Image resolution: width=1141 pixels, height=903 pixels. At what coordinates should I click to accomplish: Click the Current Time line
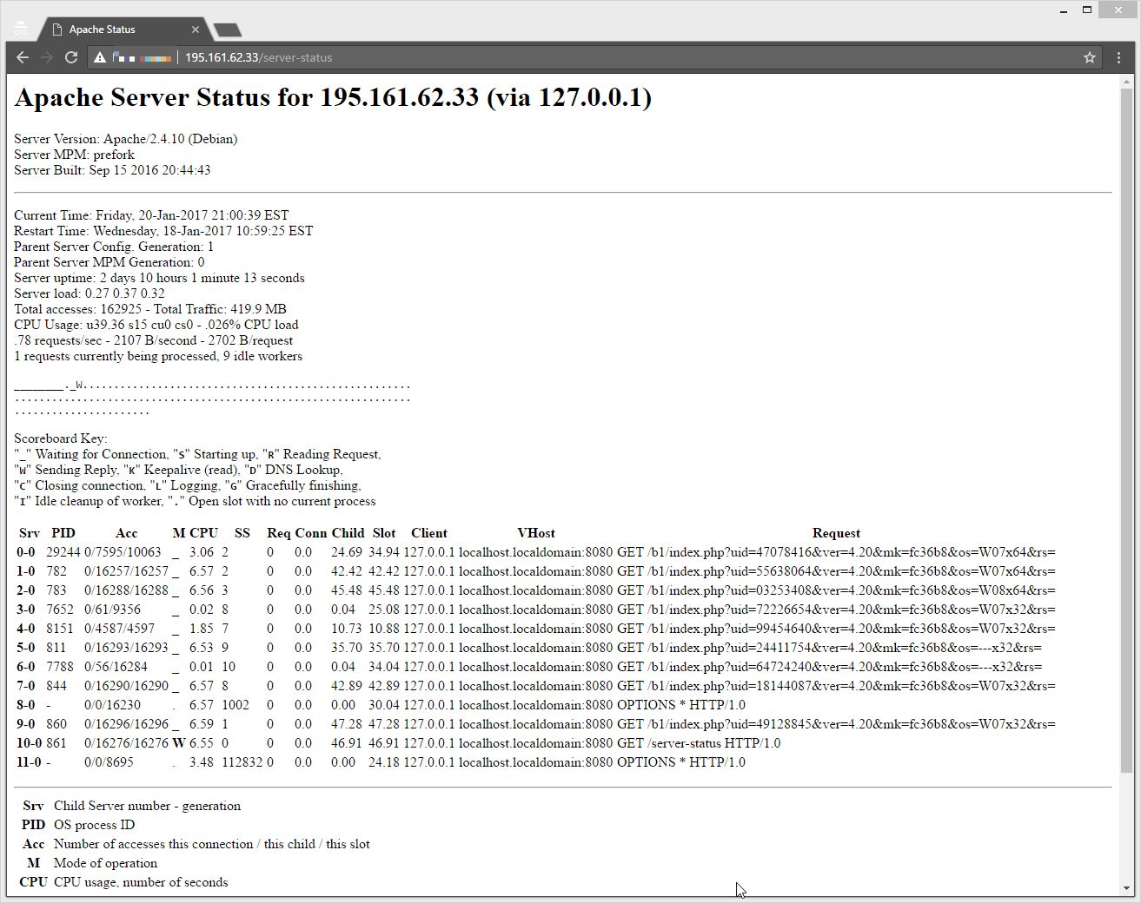coord(151,215)
